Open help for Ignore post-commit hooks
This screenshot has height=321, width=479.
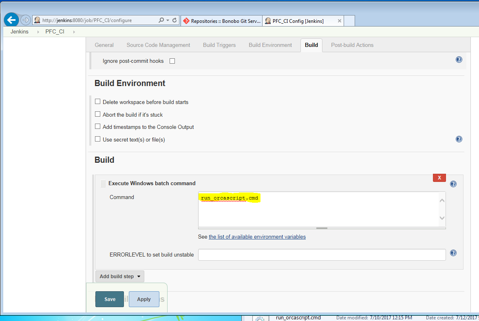[x=459, y=60]
